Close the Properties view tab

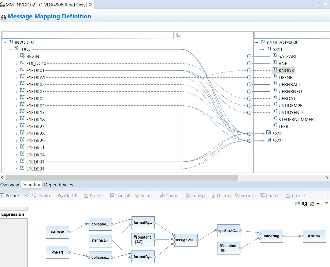click(x=26, y=196)
